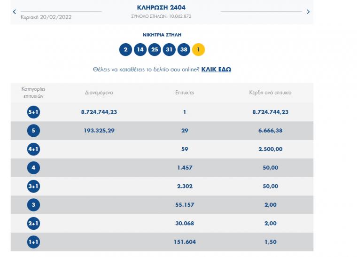This screenshot has width=357, height=257.
Task: Select the 4+1 category badge
Action: click(x=33, y=149)
